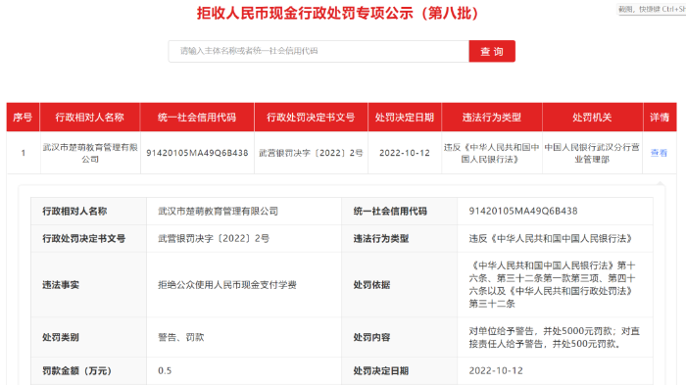Click the search box for entity name or credit code
This screenshot has width=686, height=385.
click(318, 51)
